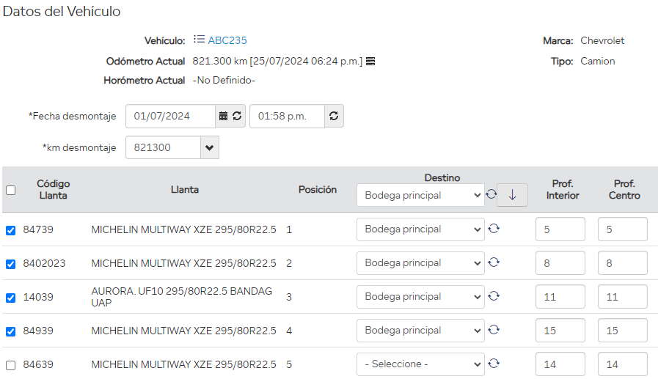Edit Prof. Centro value for tire 84739

coord(622,229)
